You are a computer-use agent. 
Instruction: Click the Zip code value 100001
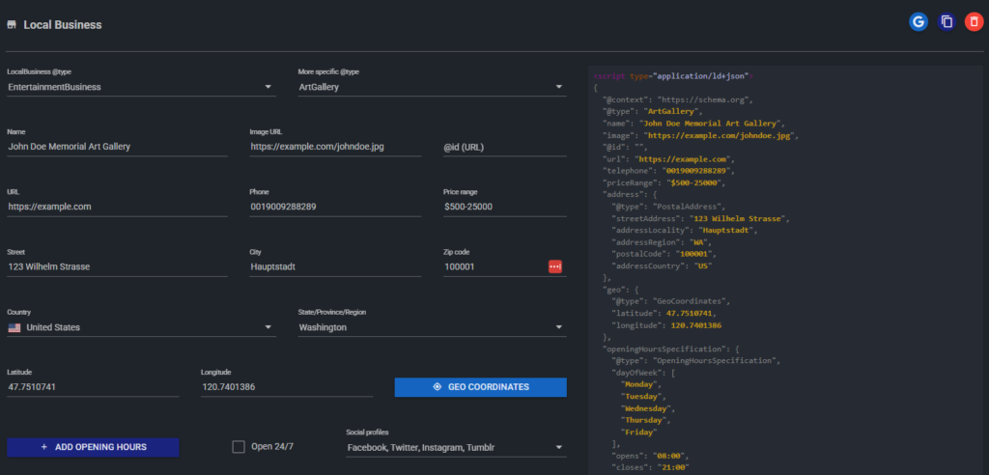pos(460,266)
